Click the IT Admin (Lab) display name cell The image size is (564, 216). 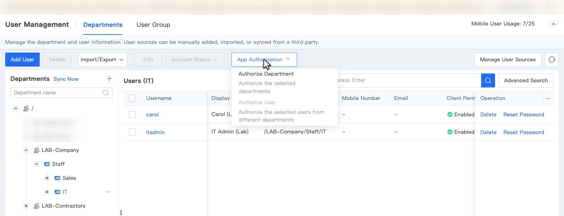coord(230,132)
